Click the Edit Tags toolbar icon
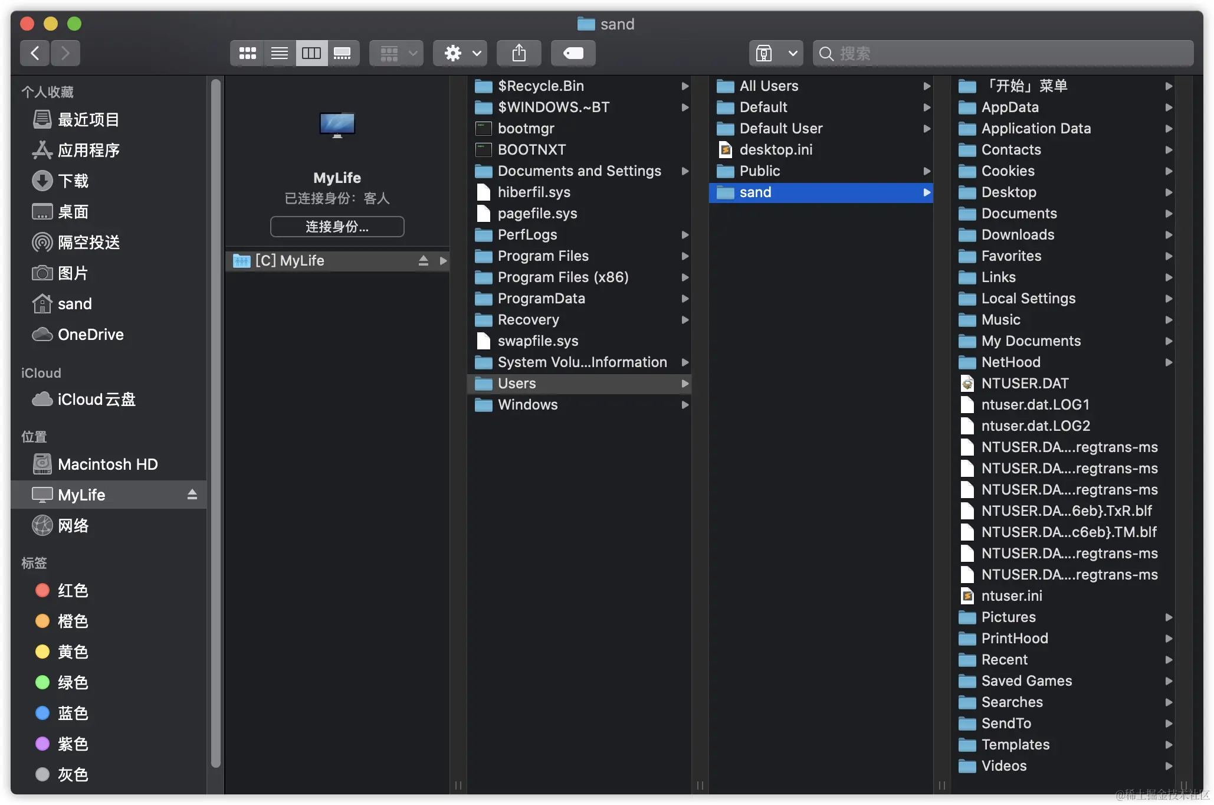The height and width of the screenshot is (805, 1214). 573,54
